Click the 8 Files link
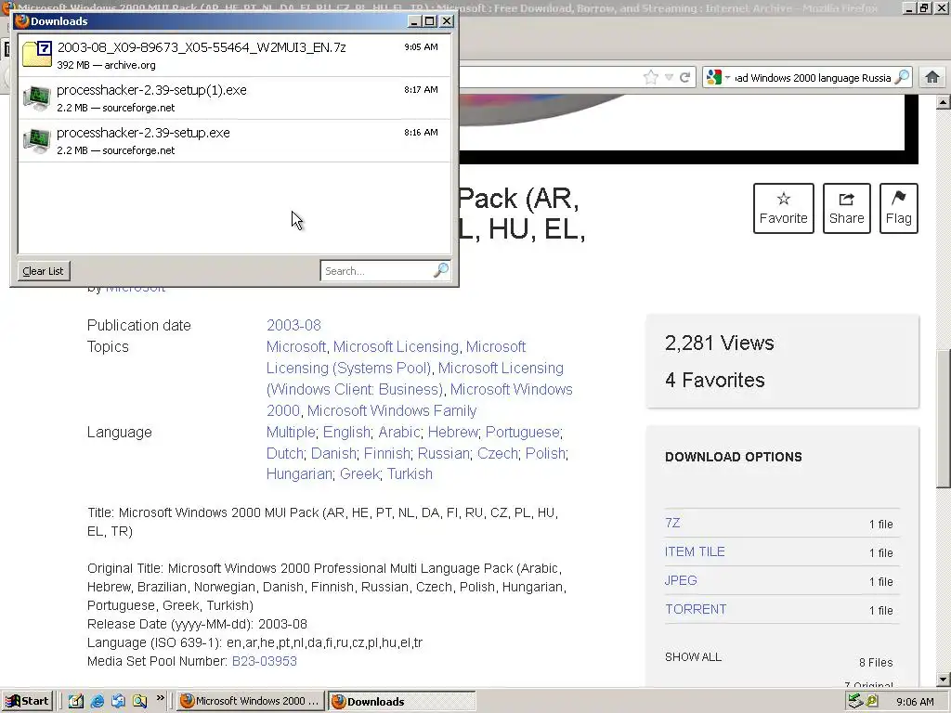 (876, 663)
